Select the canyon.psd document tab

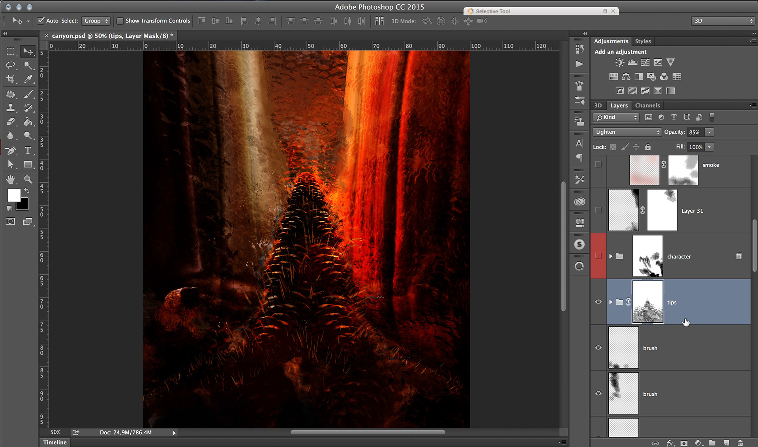click(x=112, y=36)
